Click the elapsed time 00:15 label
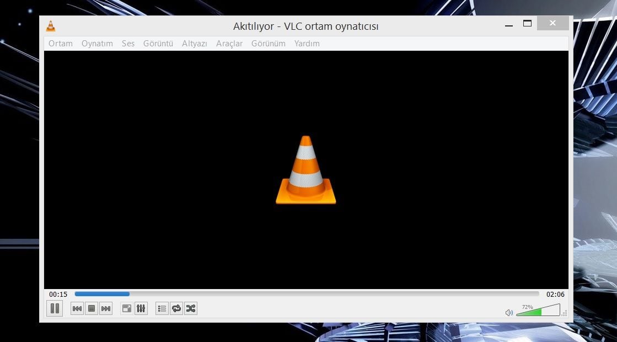 [58, 294]
